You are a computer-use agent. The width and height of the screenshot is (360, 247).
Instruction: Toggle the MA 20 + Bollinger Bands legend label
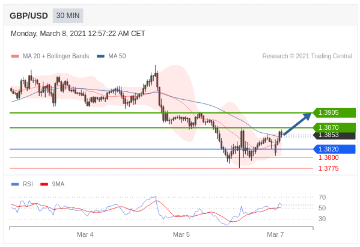tap(56, 56)
